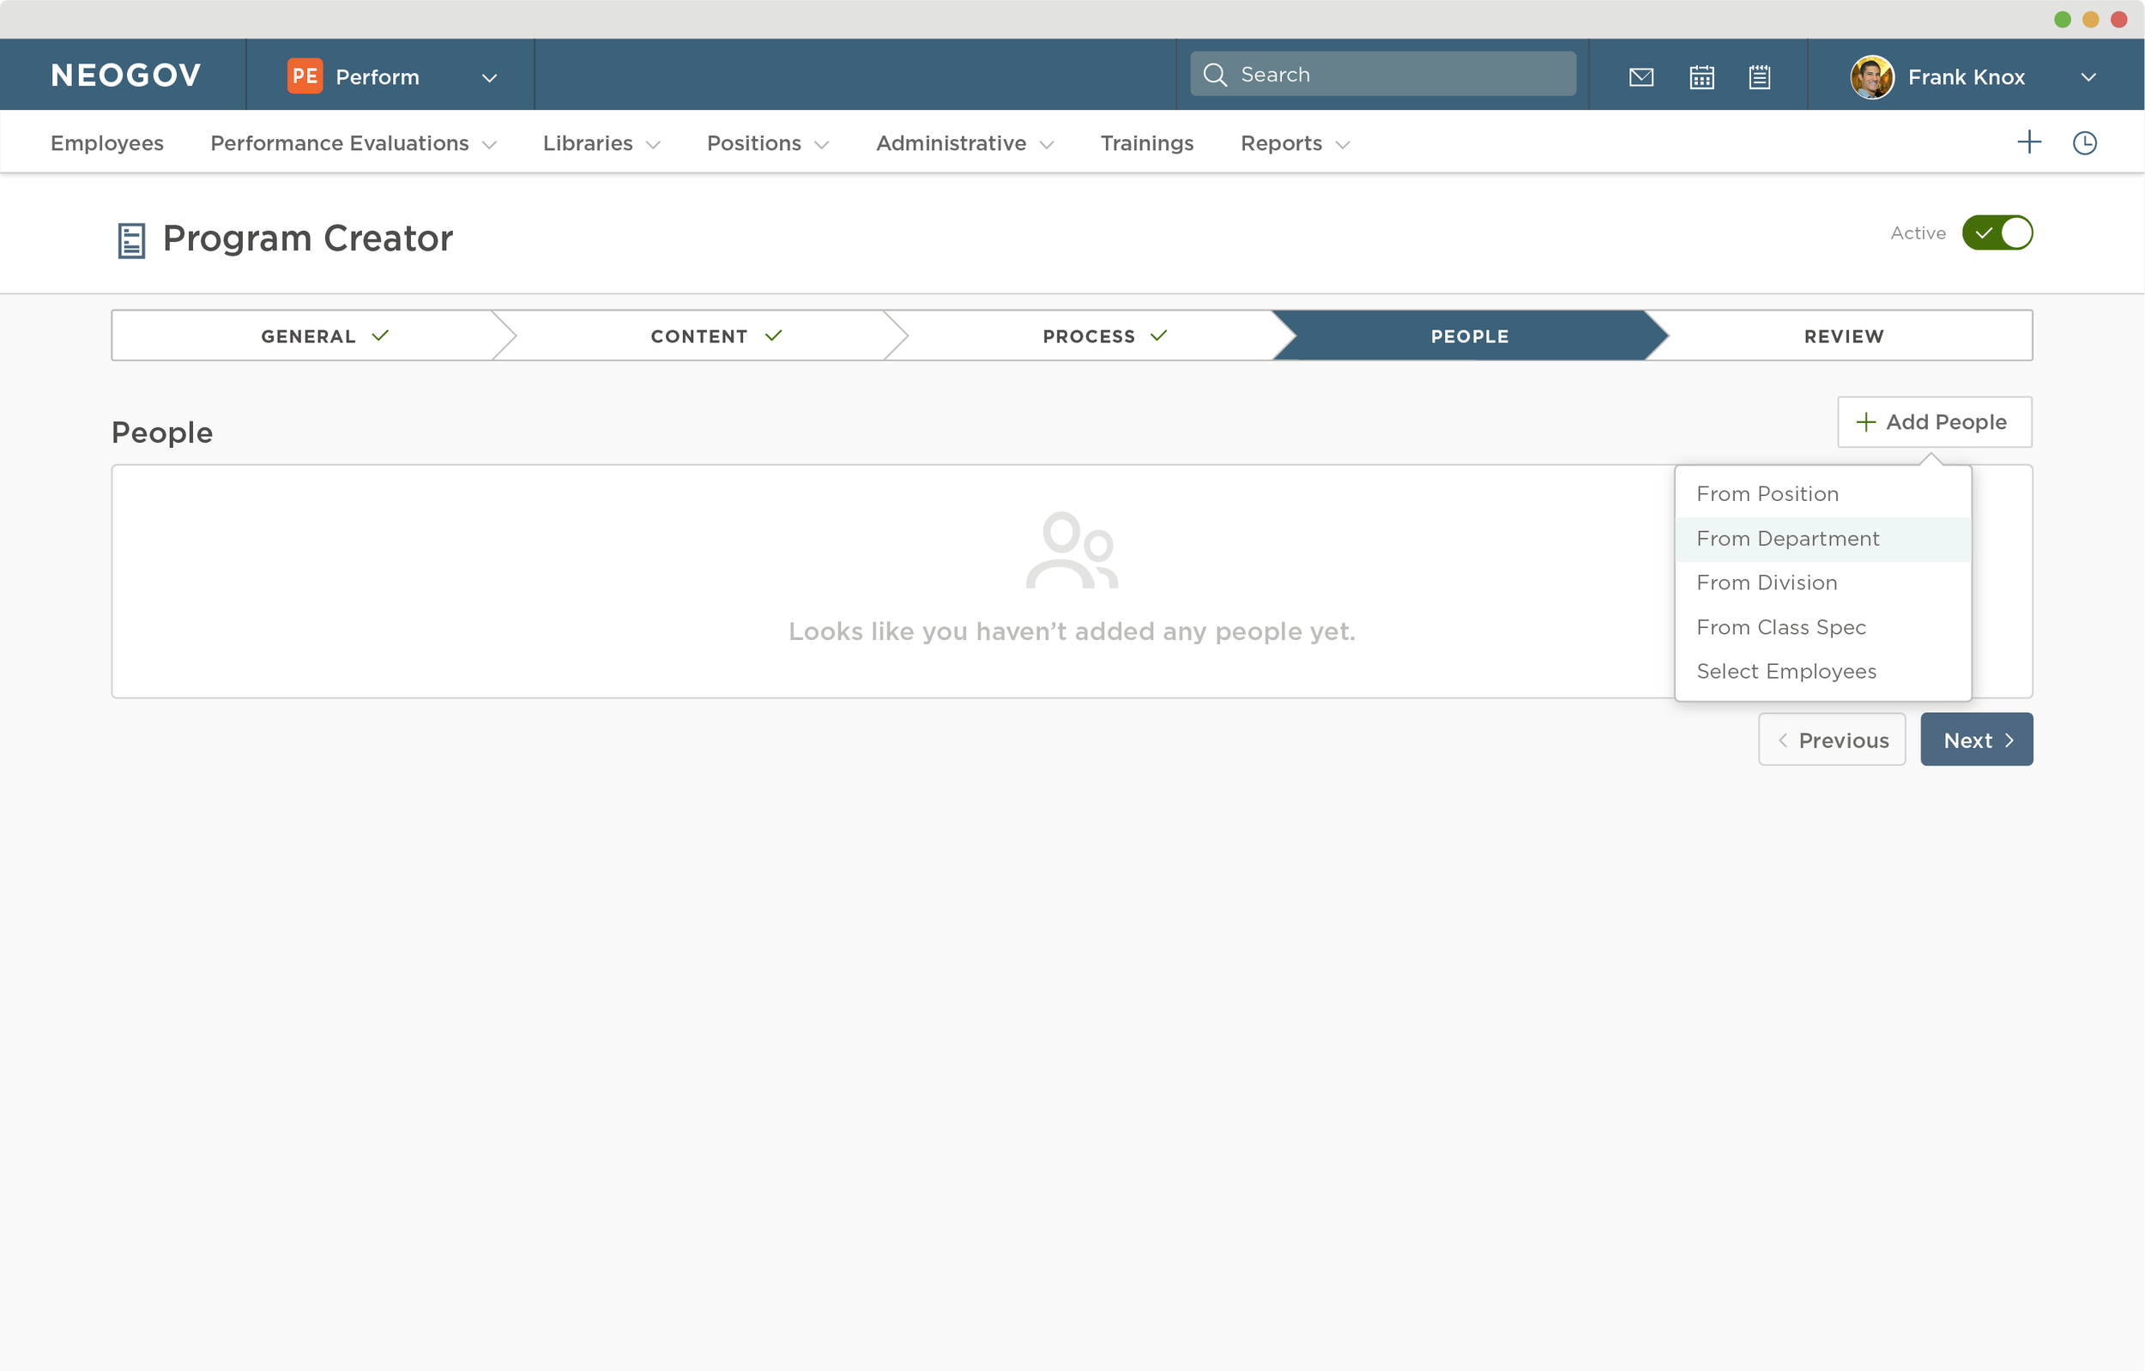This screenshot has height=1371, width=2145.
Task: Click the plus quick-add icon in navbar
Action: pos(2029,142)
